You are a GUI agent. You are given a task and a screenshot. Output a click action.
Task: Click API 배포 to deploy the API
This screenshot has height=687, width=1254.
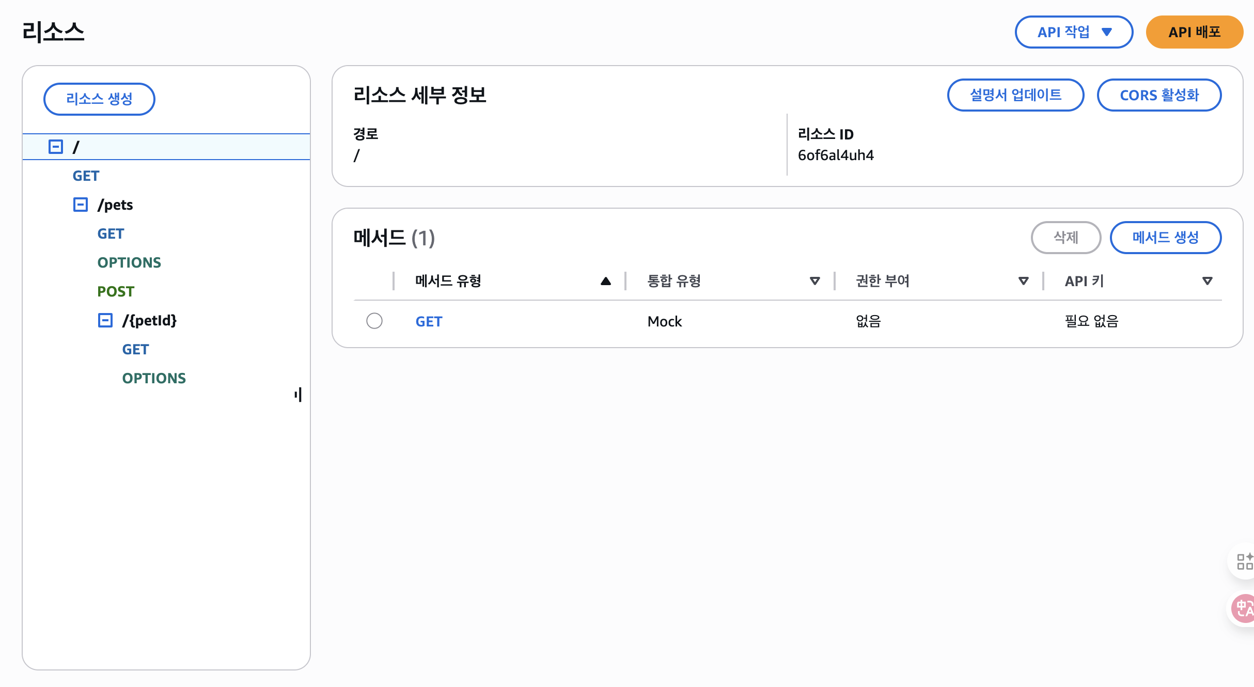1194,32
